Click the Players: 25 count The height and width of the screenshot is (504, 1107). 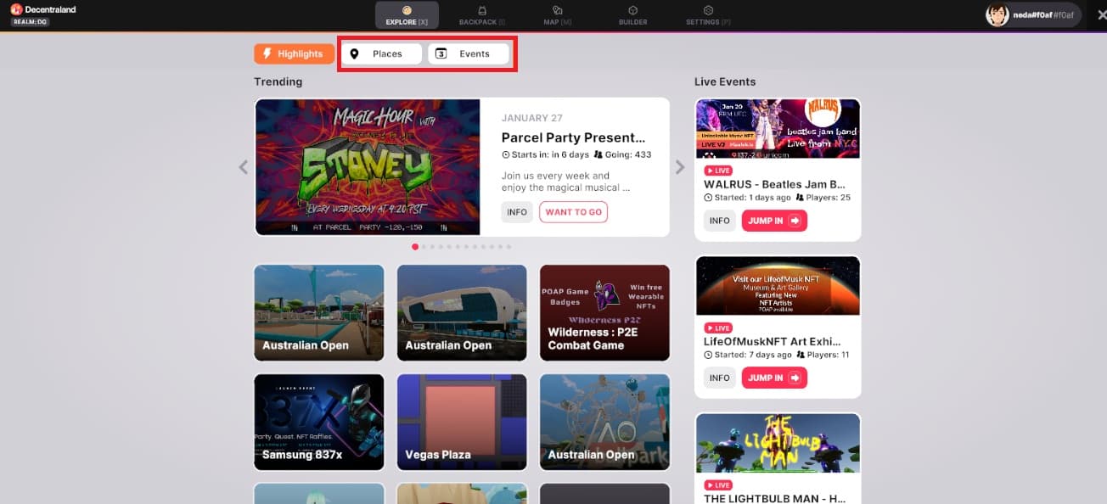coord(823,198)
